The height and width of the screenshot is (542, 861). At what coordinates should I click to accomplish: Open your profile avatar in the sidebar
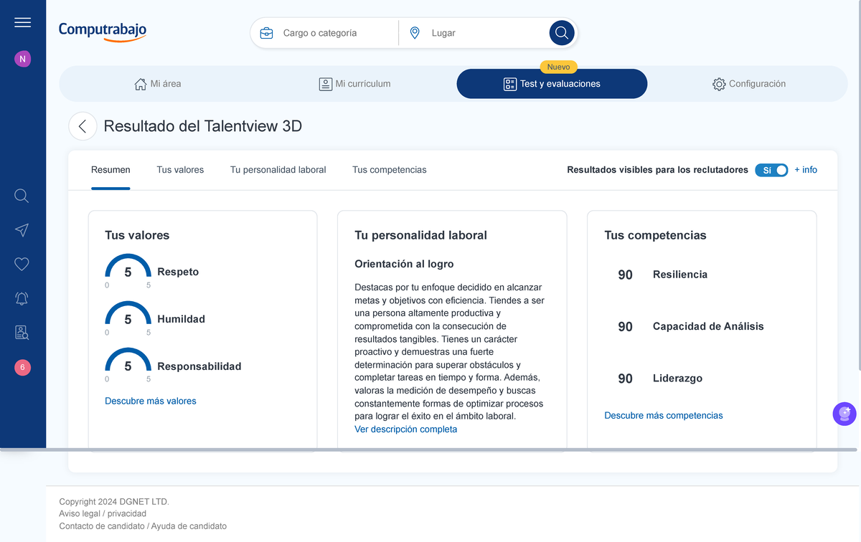point(22,58)
